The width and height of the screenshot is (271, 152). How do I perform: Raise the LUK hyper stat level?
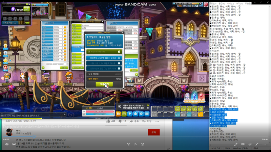pos(65,36)
